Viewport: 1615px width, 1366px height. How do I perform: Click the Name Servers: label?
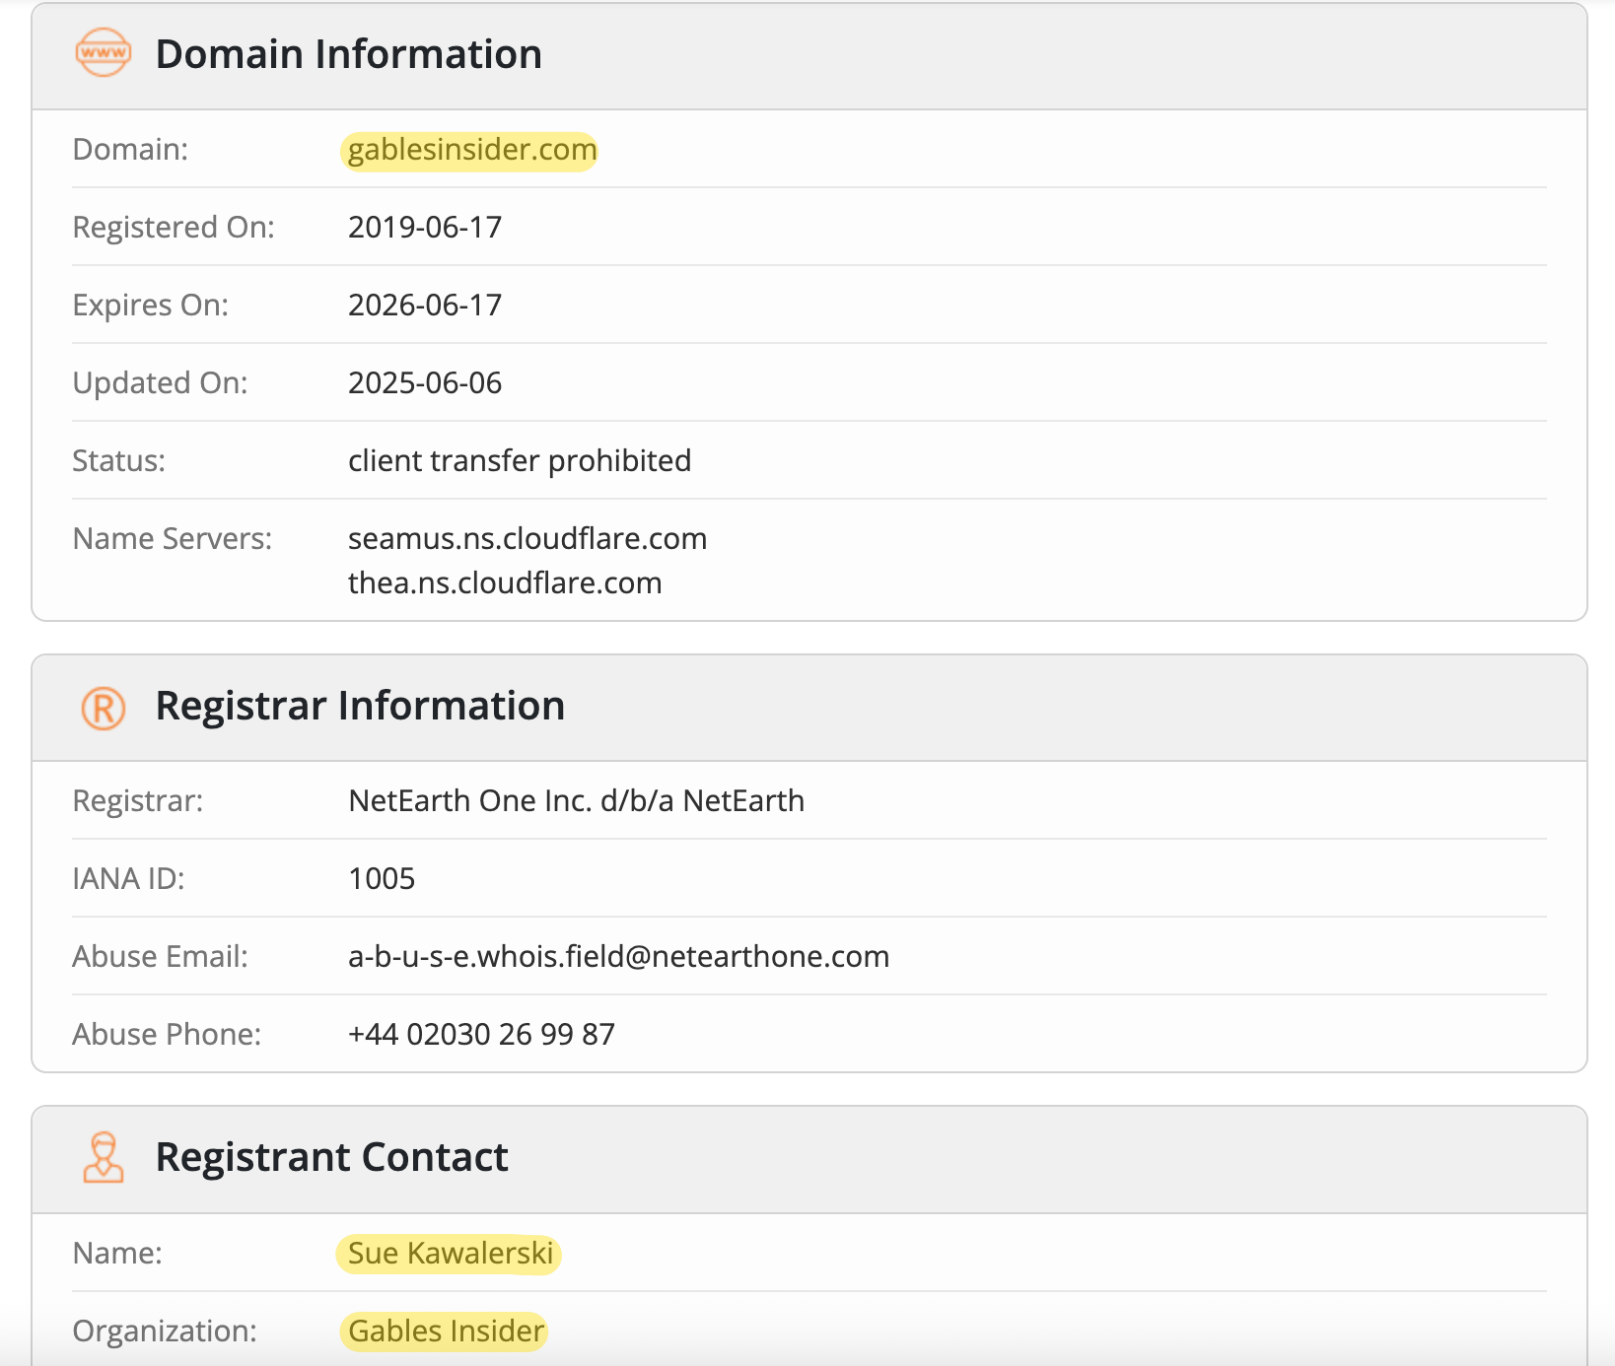(x=173, y=539)
